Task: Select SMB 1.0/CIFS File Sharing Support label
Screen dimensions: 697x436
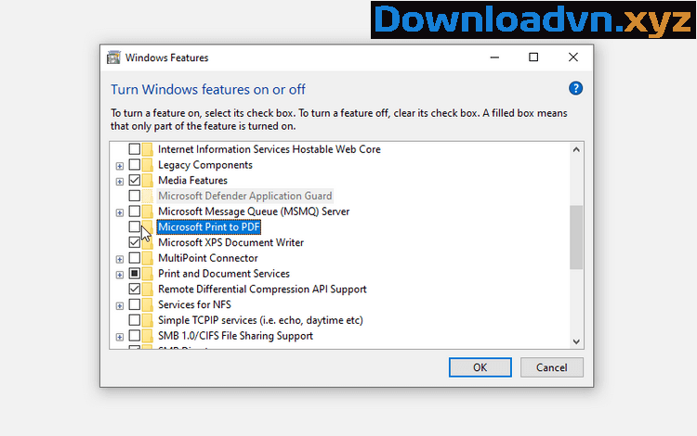Action: (236, 336)
